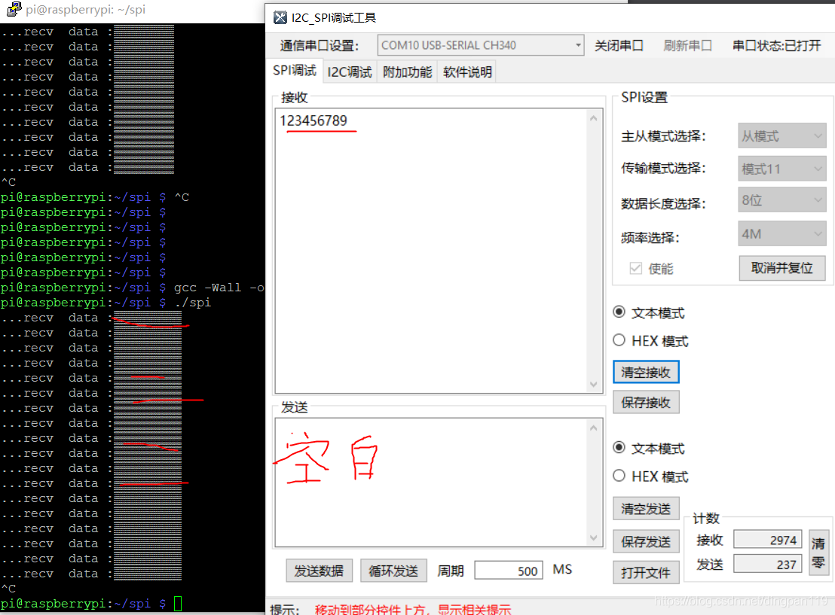This screenshot has width=835, height=615.
Task: Click 刷新串口 to refresh serial ports
Action: [x=687, y=44]
